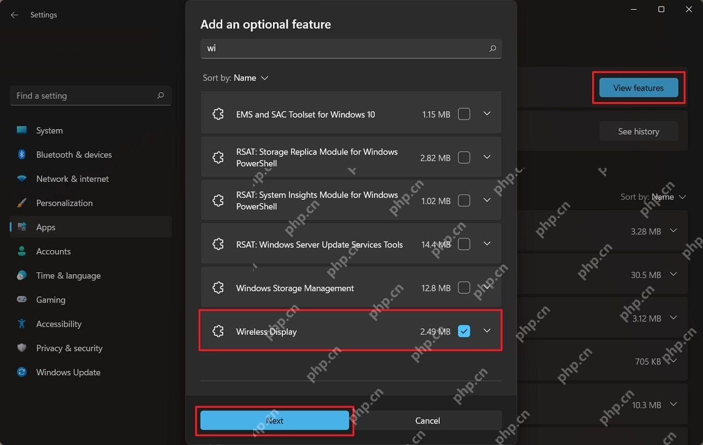Expand RSAT Storage Replica Module details
The image size is (703, 445).
[x=487, y=157]
